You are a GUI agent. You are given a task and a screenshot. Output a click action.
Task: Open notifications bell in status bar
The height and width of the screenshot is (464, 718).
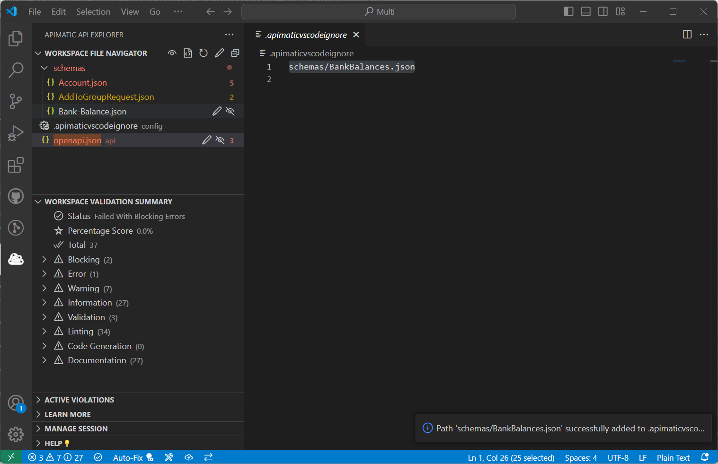pos(705,457)
